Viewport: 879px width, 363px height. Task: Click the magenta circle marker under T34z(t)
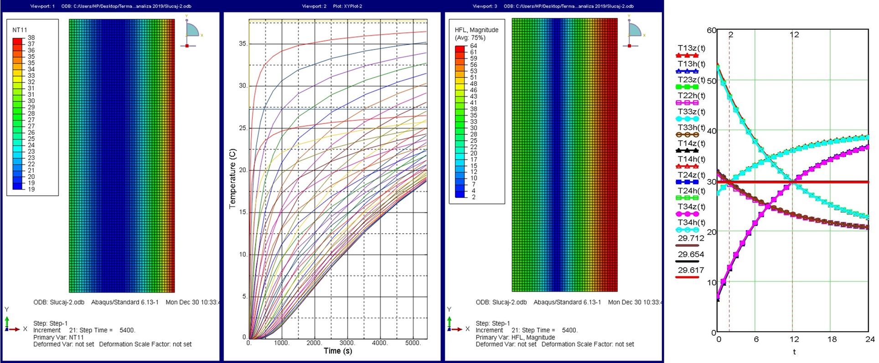pyautogui.click(x=687, y=214)
